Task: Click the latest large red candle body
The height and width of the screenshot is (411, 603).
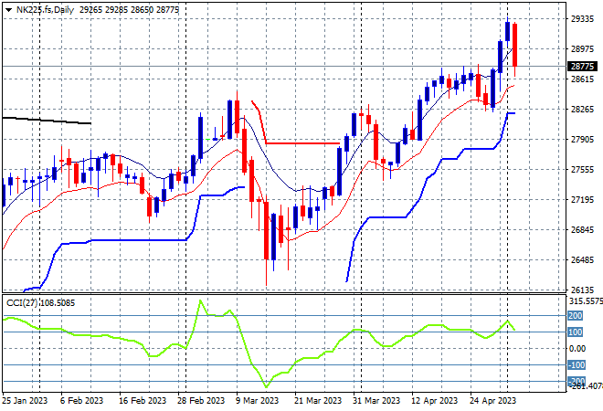Action: 514,45
